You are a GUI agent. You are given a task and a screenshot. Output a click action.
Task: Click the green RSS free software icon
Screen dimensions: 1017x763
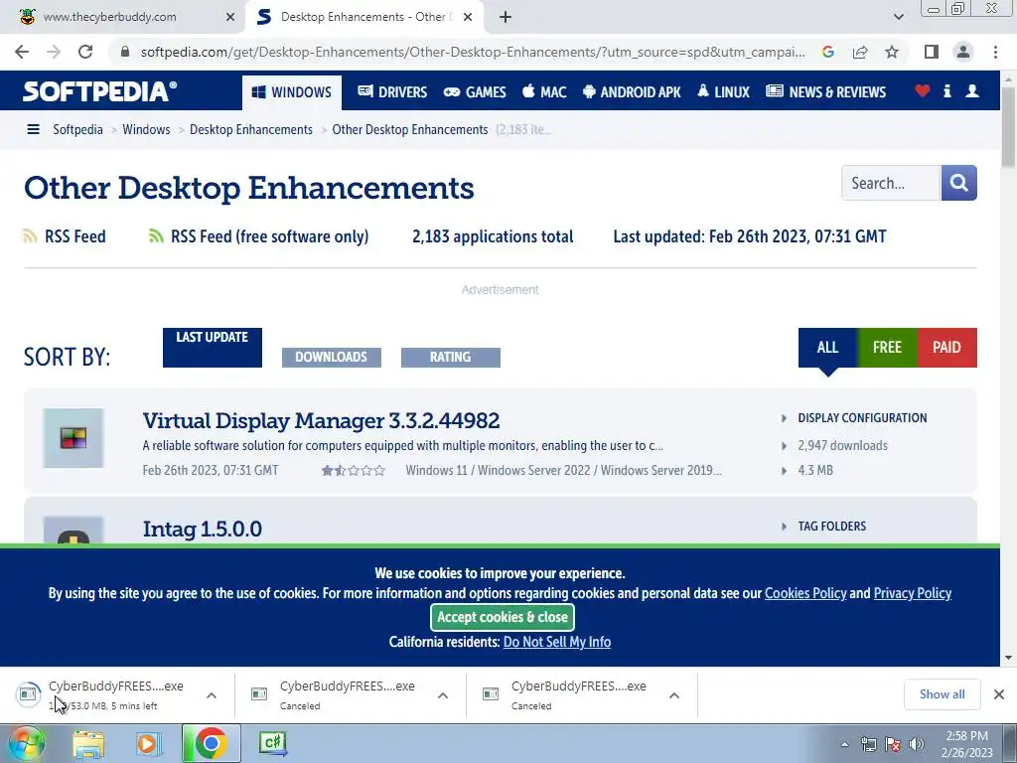pyautogui.click(x=156, y=236)
